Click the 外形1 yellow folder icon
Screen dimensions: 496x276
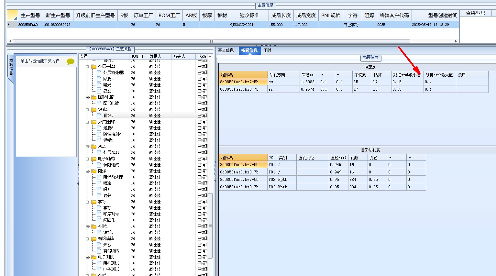[x=94, y=226]
